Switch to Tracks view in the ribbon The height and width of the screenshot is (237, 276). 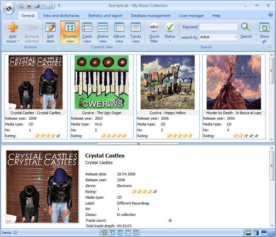(x=136, y=33)
